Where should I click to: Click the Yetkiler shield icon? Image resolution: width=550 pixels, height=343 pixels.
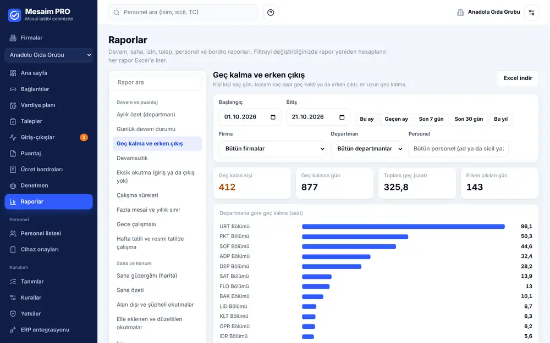(13, 313)
